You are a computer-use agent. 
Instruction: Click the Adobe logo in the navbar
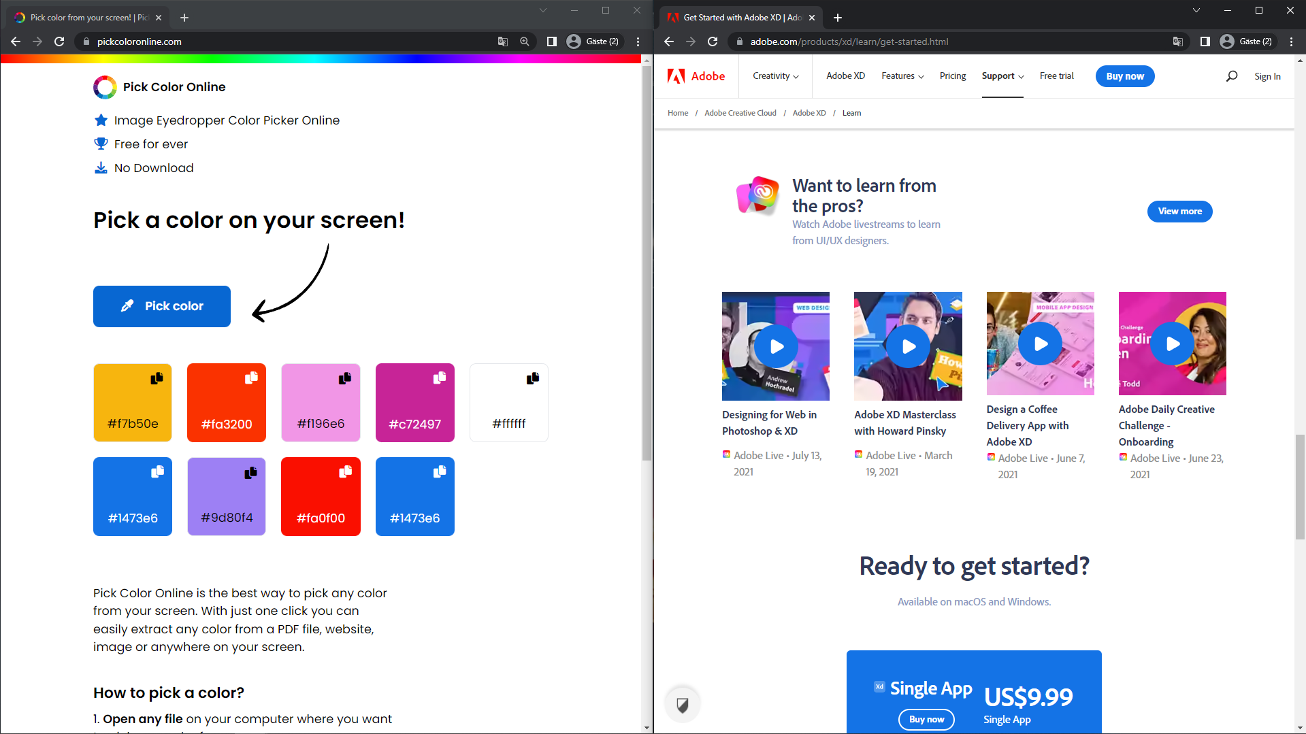(696, 76)
